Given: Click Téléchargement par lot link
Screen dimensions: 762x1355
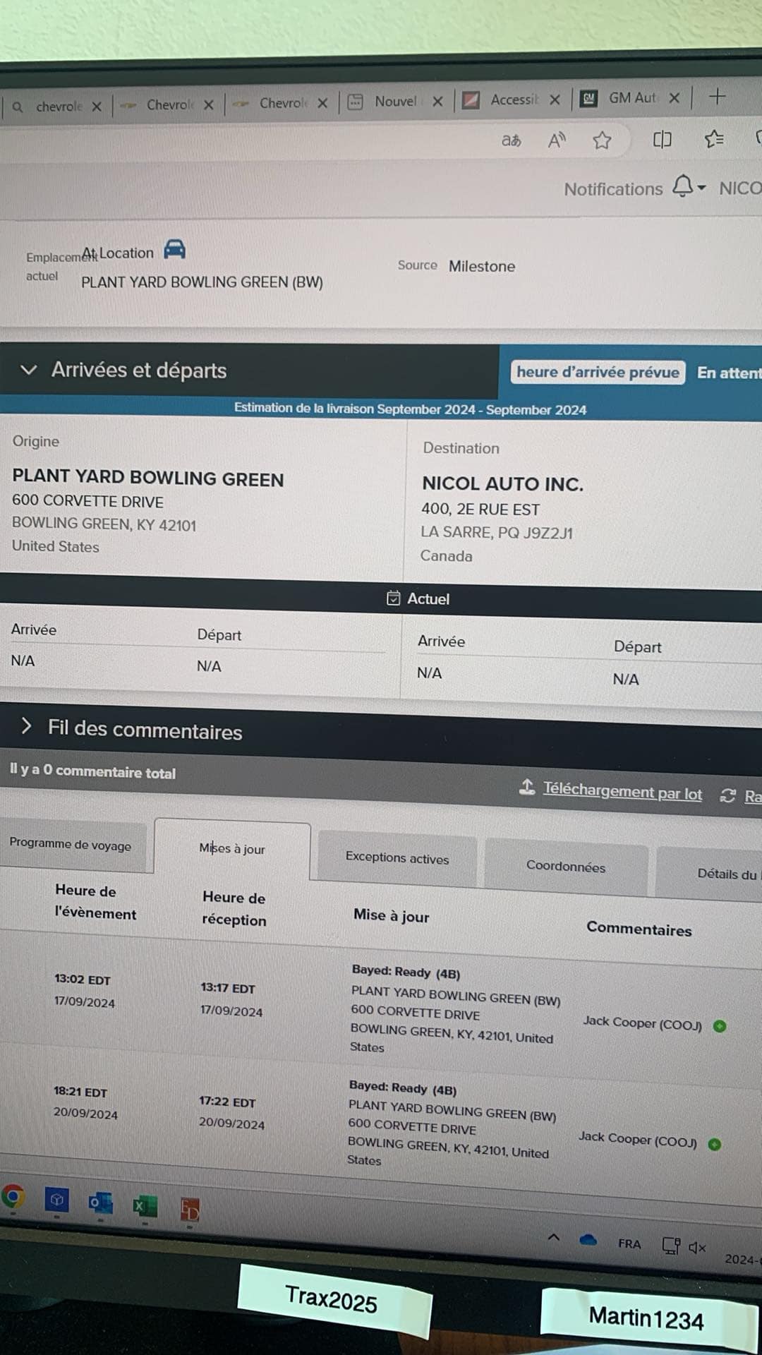Looking at the screenshot, I should click(622, 792).
